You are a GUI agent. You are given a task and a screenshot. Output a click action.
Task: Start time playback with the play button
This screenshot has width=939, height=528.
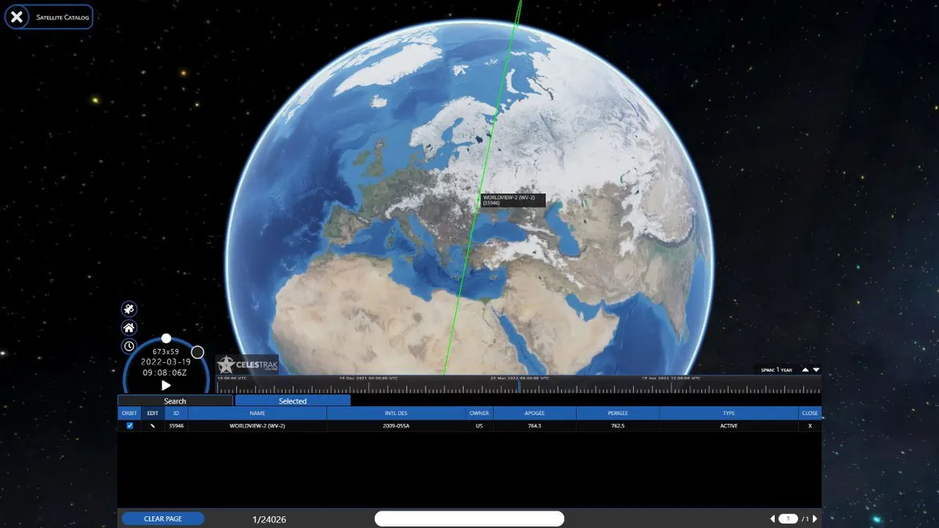[166, 385]
